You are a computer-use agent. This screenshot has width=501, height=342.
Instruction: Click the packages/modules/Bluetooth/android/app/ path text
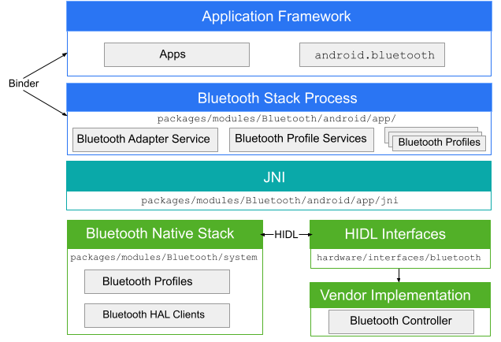point(276,119)
